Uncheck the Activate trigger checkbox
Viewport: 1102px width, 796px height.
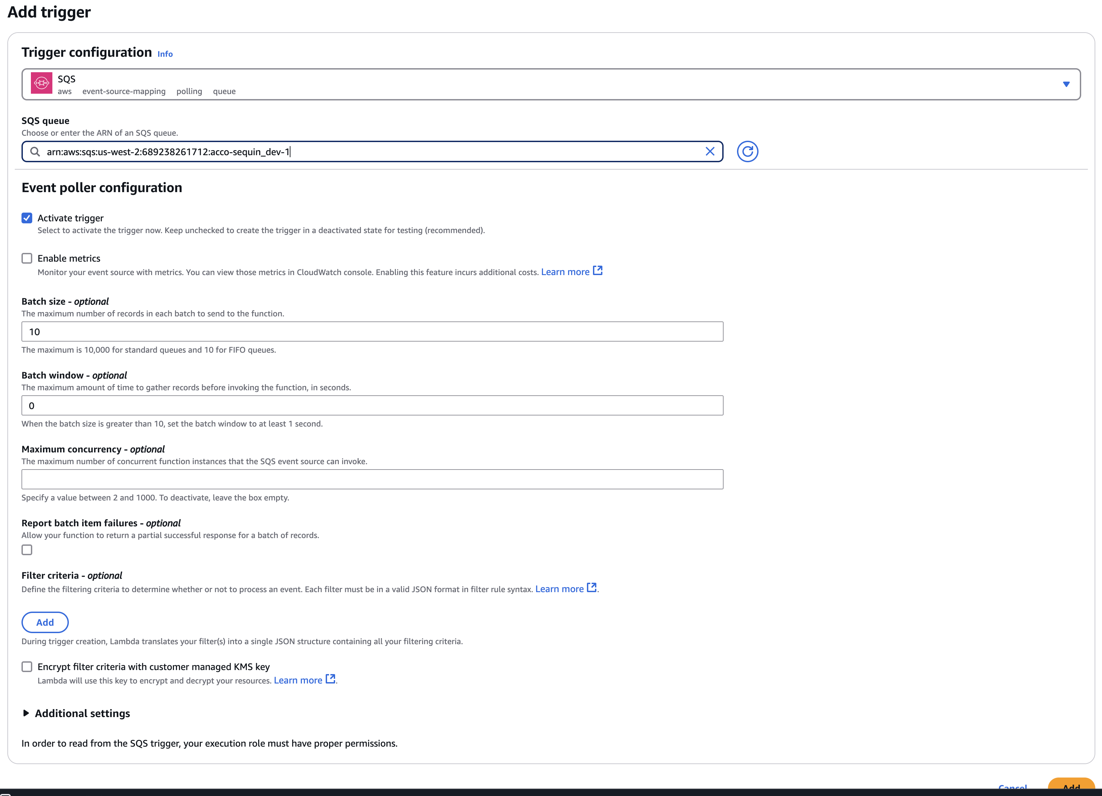pos(27,218)
